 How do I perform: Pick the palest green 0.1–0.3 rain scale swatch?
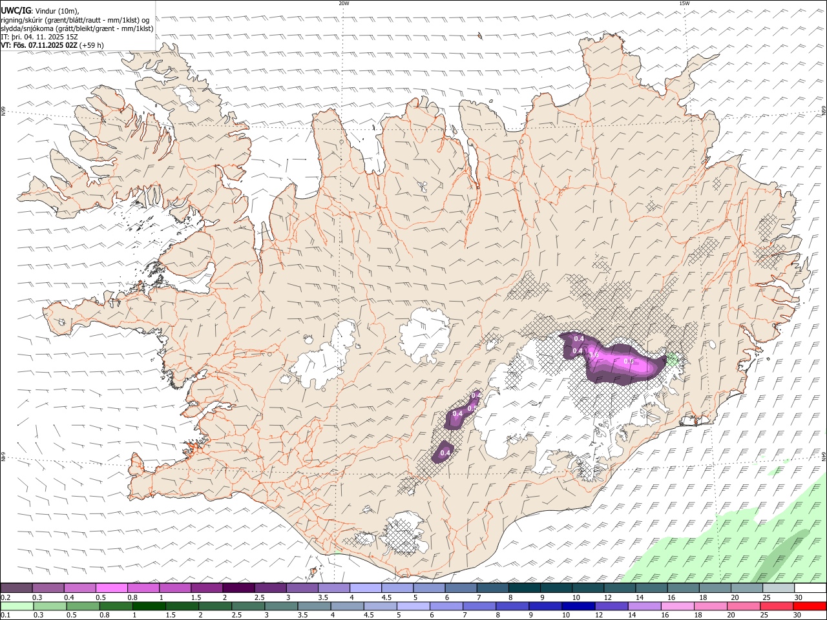[16, 606]
